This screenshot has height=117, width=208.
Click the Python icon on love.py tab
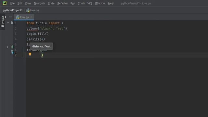[x=18, y=17]
